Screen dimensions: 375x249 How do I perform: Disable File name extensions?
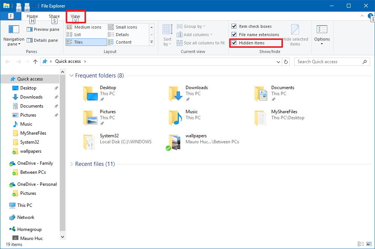pyautogui.click(x=234, y=34)
